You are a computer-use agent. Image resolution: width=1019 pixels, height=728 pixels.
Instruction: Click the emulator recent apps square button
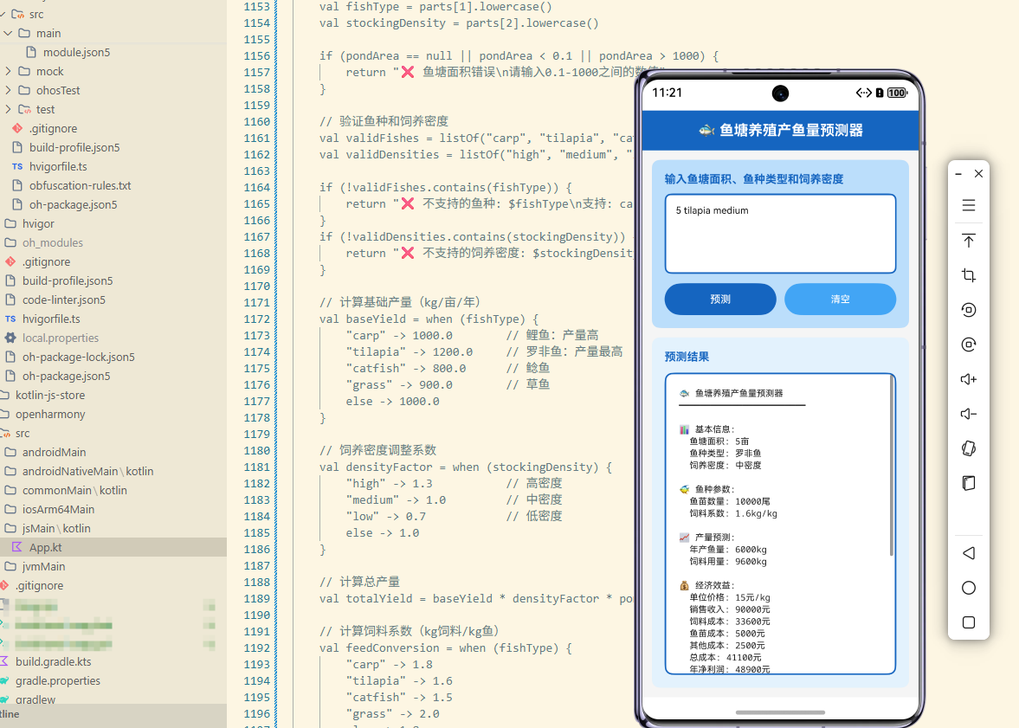coord(968,622)
